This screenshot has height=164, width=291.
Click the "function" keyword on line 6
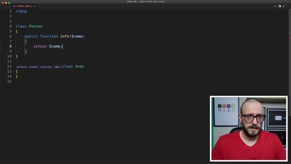coord(49,36)
